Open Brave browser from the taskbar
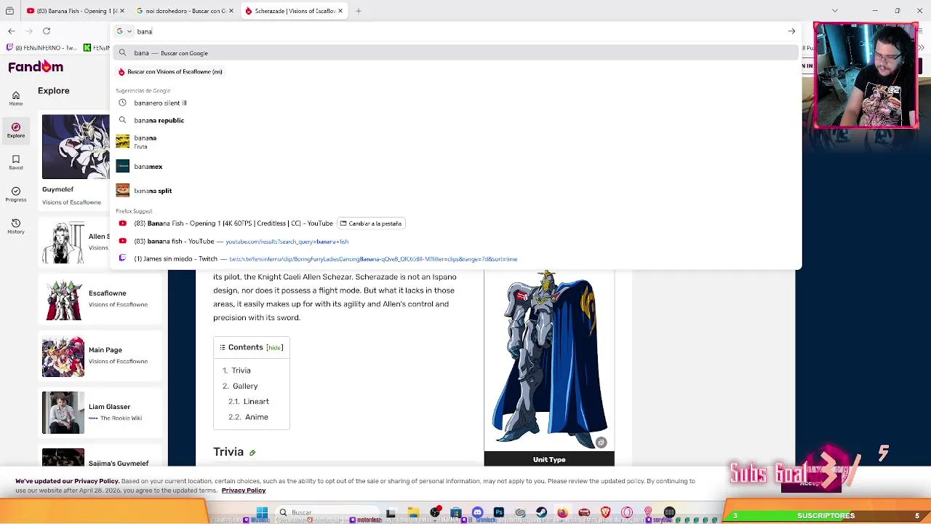This screenshot has width=931, height=524. pos(605,512)
